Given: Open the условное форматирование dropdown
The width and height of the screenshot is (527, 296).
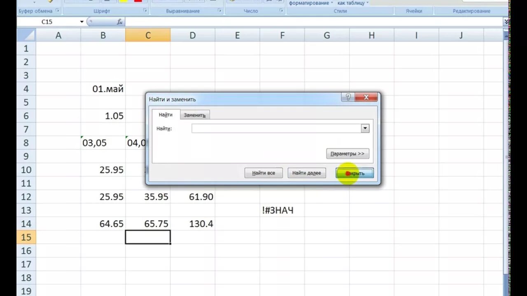Looking at the screenshot, I should pos(311,3).
